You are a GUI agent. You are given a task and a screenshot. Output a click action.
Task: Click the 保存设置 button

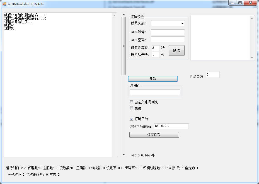point(154,135)
